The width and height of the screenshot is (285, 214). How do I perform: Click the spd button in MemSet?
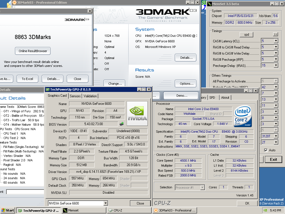coord(247,35)
